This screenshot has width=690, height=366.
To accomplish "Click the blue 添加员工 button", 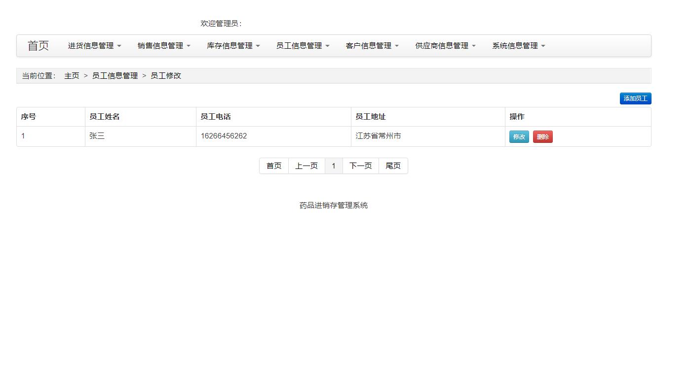I will coord(635,98).
